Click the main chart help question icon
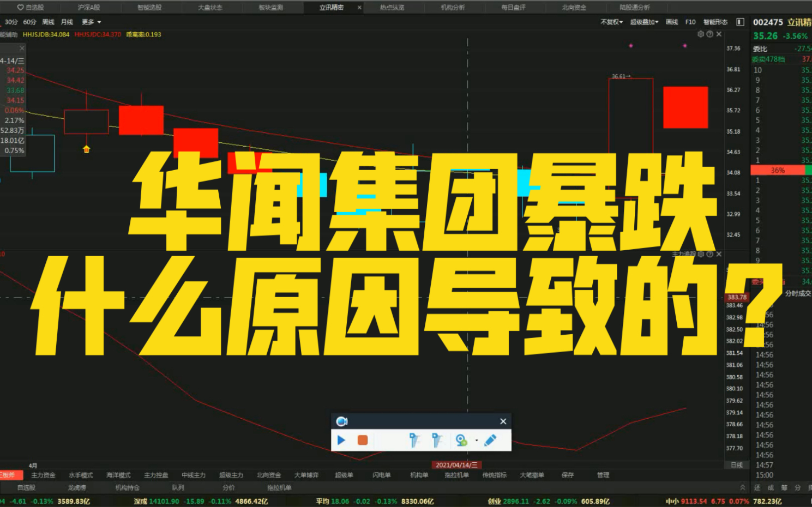The image size is (812, 507). [709, 34]
